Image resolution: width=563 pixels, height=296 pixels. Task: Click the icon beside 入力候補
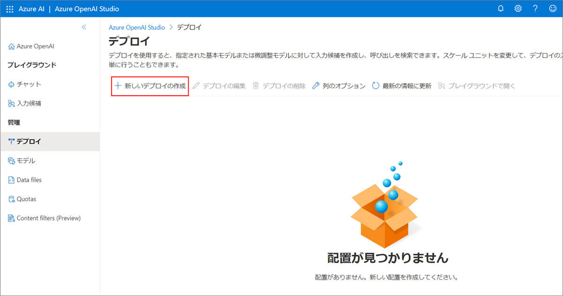coord(12,103)
